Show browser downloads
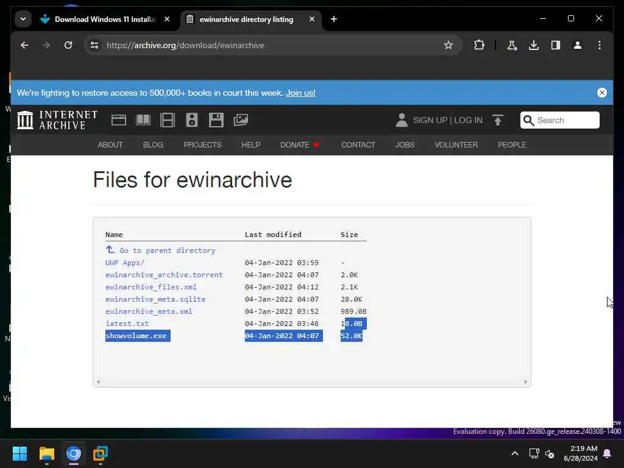Viewport: 624px width, 468px height. point(534,45)
